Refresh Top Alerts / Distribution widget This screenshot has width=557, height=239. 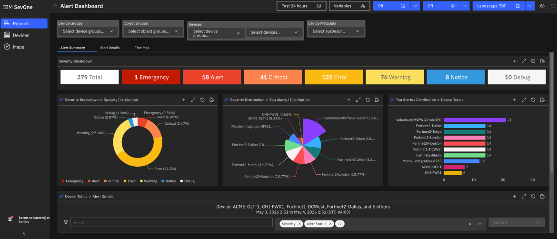pos(368,100)
